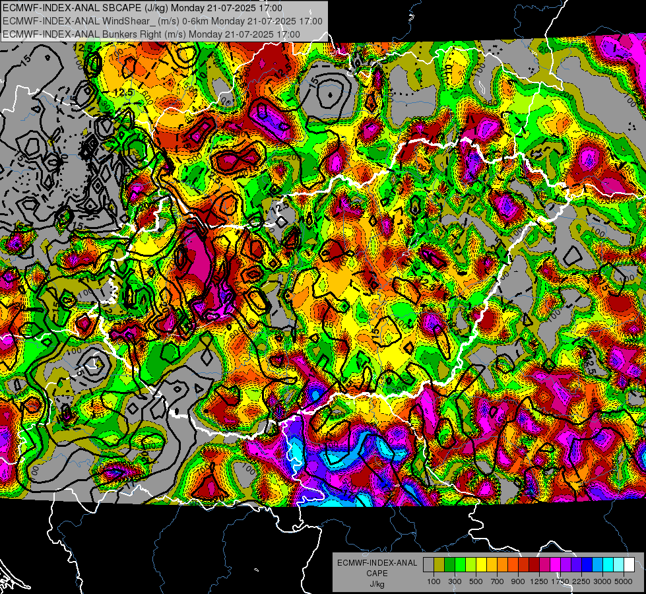Image resolution: width=646 pixels, height=594 pixels.
Task: Select the olive swatch in the CAPE legend
Action: coord(439,565)
